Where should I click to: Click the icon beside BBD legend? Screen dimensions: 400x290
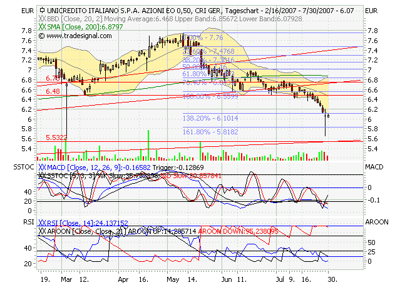click(42, 20)
